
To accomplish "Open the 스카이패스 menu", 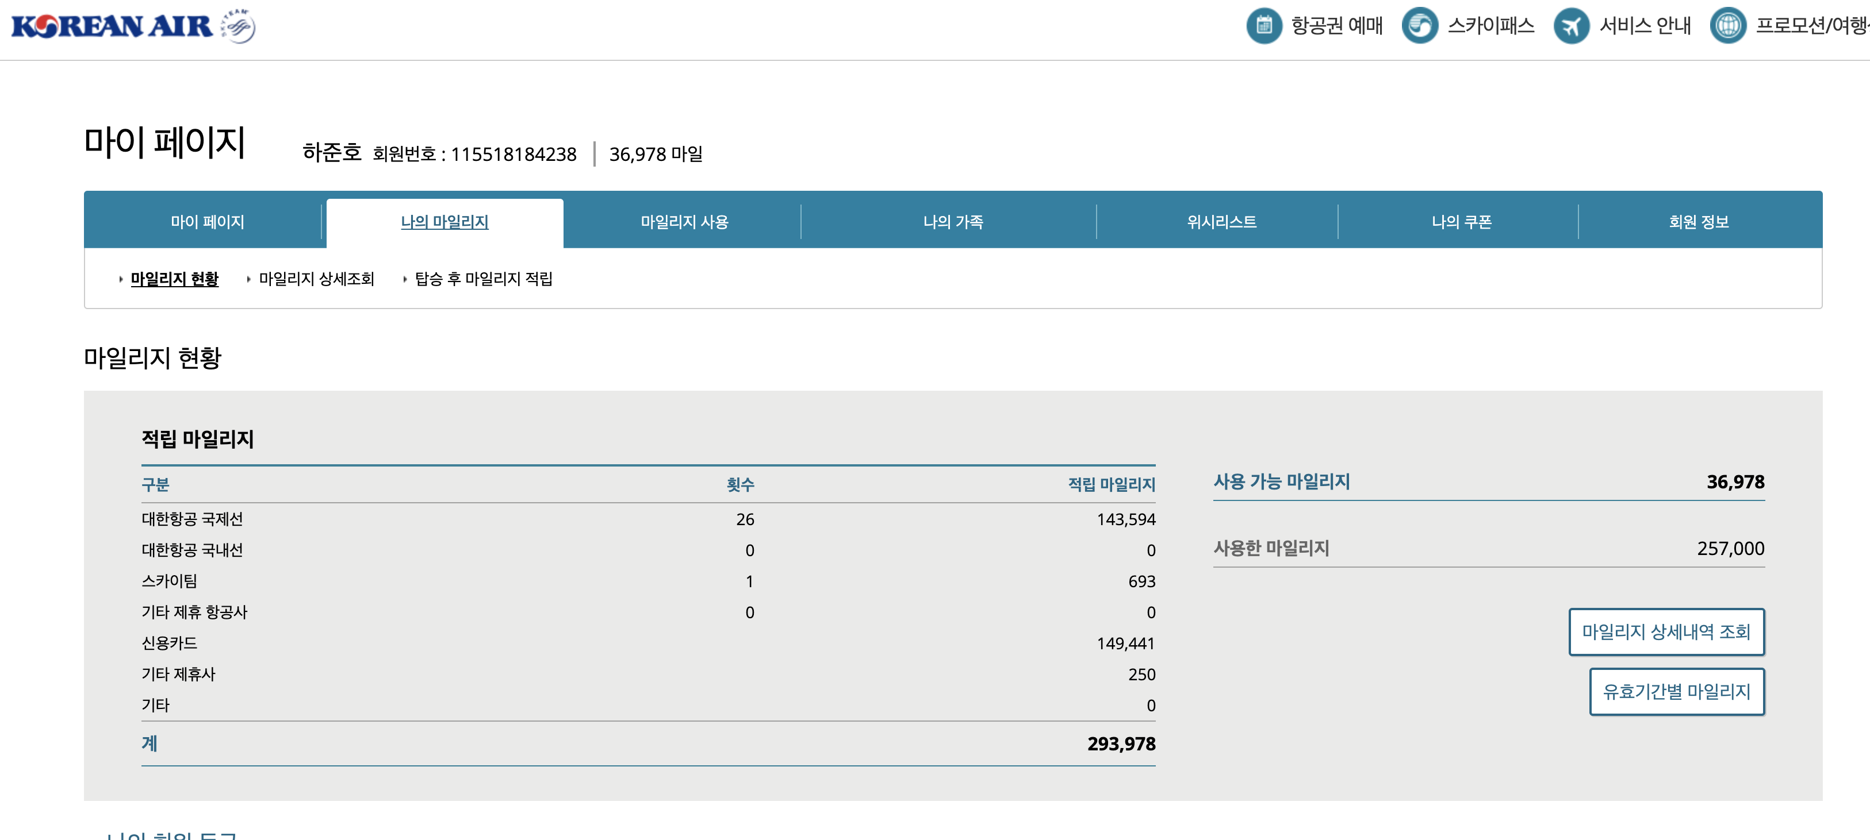I will coord(1490,26).
